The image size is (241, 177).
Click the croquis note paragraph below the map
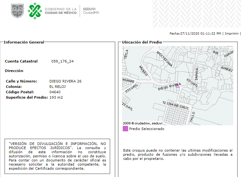178,154
